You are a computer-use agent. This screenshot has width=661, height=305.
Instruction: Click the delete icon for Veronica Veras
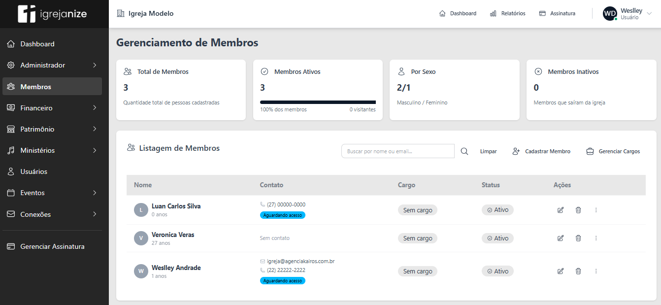pyautogui.click(x=578, y=238)
